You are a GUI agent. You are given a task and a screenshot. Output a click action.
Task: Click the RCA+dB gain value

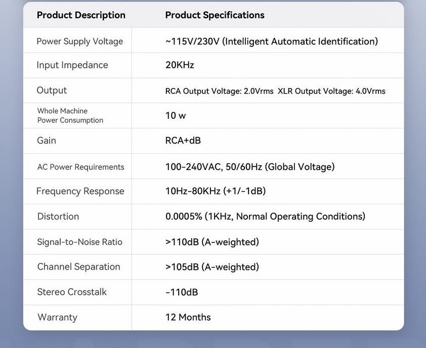(x=183, y=141)
